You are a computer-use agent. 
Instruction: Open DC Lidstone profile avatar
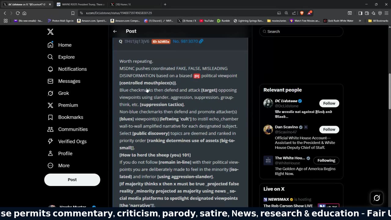[268, 103]
